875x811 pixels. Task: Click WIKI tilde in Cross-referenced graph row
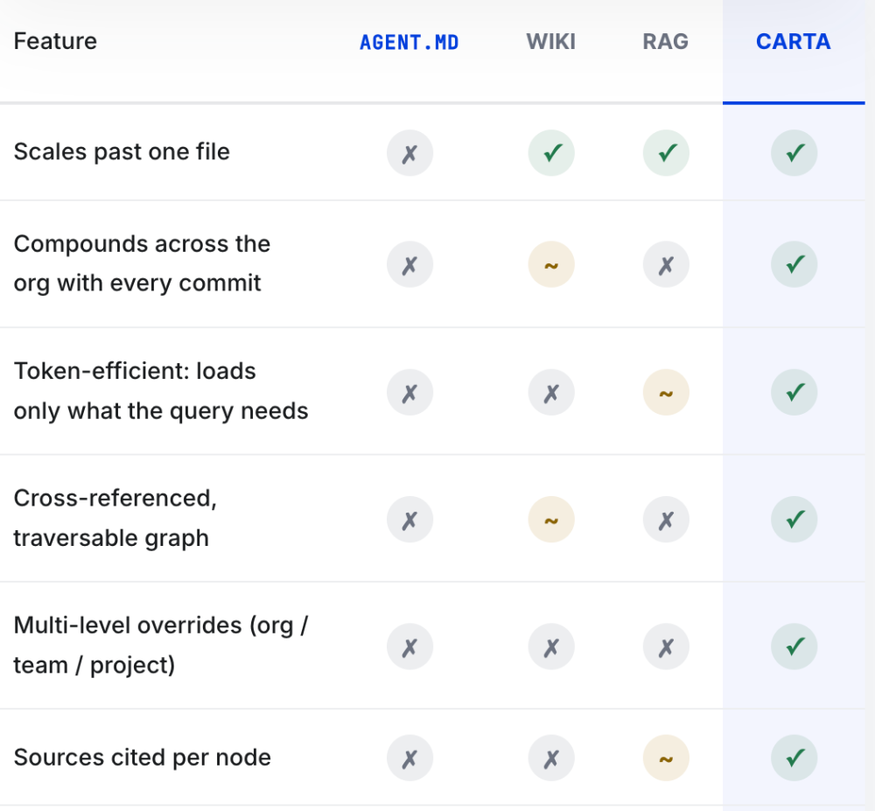coord(551,520)
